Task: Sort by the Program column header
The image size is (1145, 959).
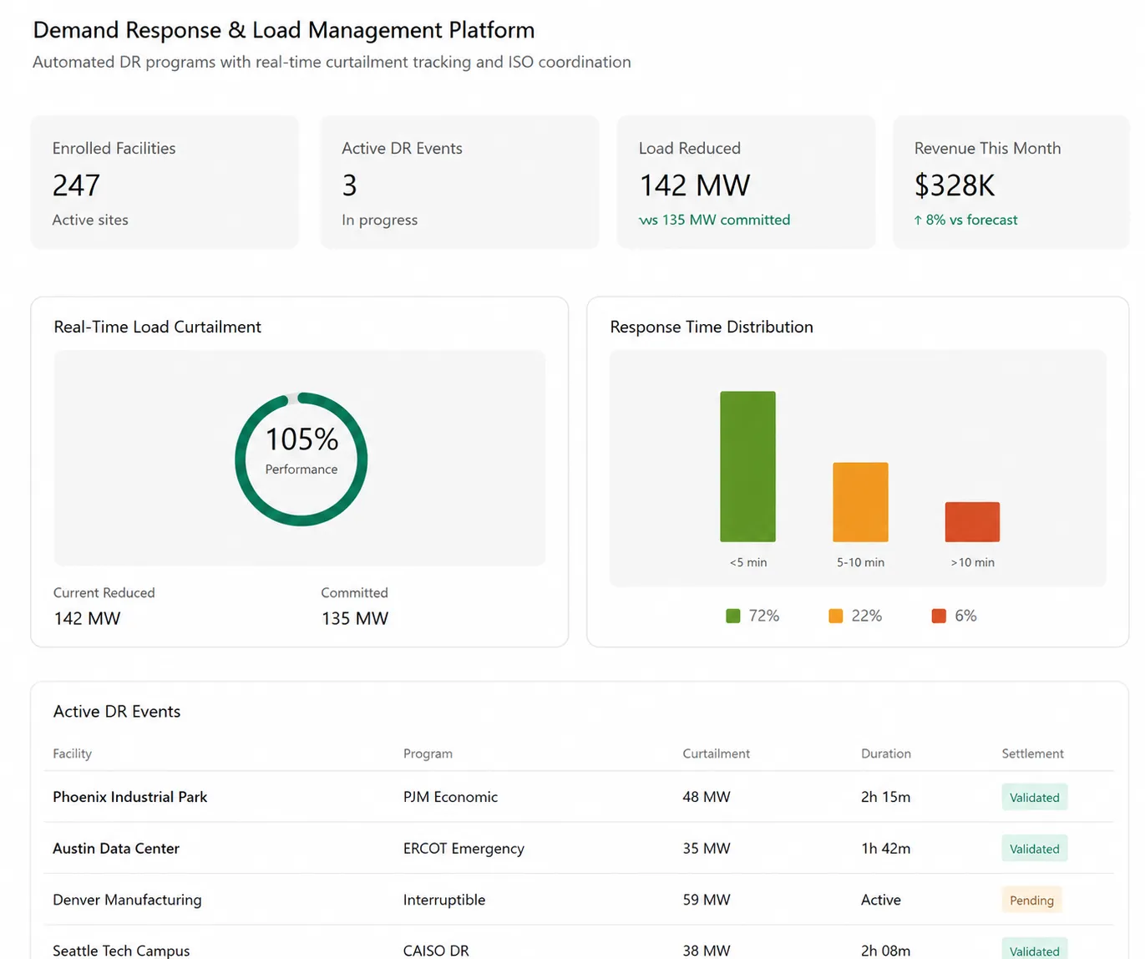Action: (x=428, y=753)
